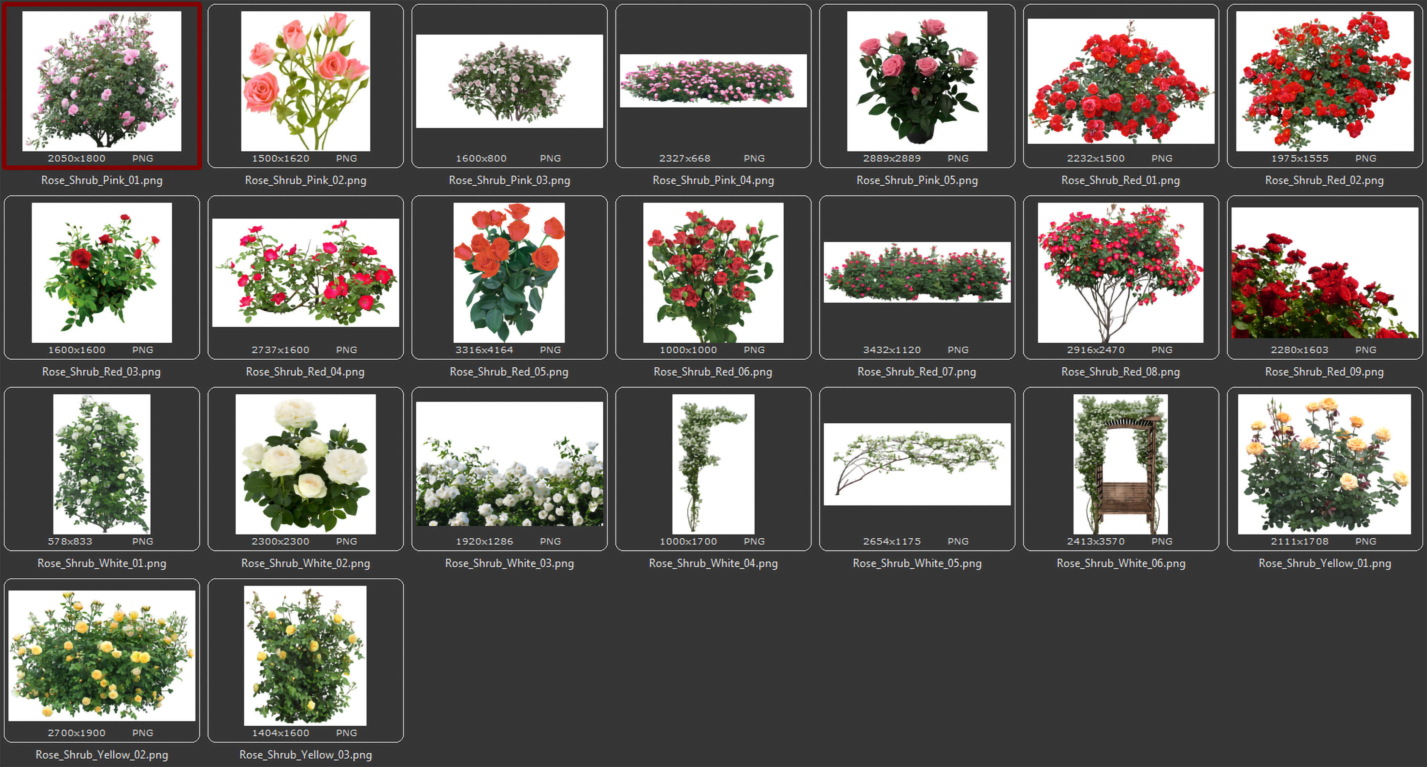
Task: Click the filename text Rose_Shrub_Yellow_02.png
Action: pyautogui.click(x=102, y=755)
